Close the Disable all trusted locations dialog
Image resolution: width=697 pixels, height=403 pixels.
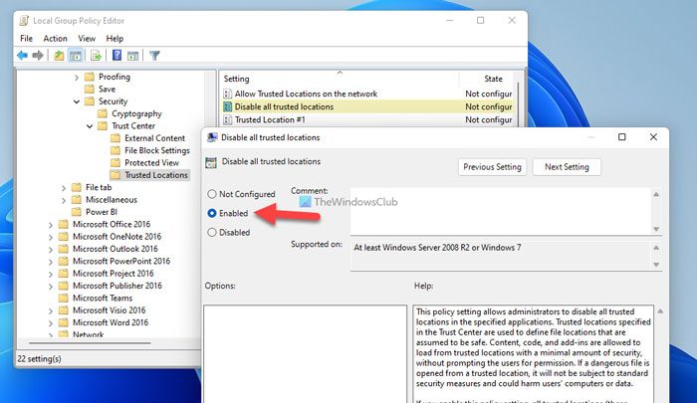[x=653, y=137]
